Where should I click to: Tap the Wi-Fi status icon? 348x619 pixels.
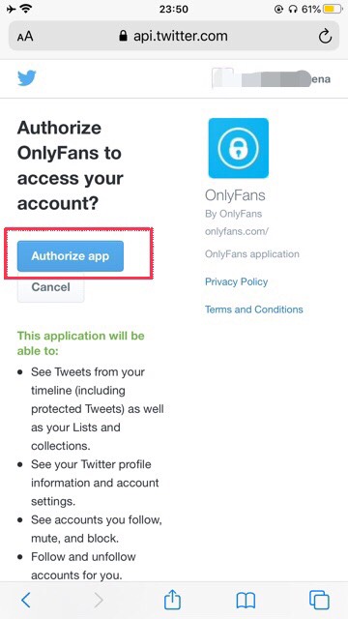point(27,9)
